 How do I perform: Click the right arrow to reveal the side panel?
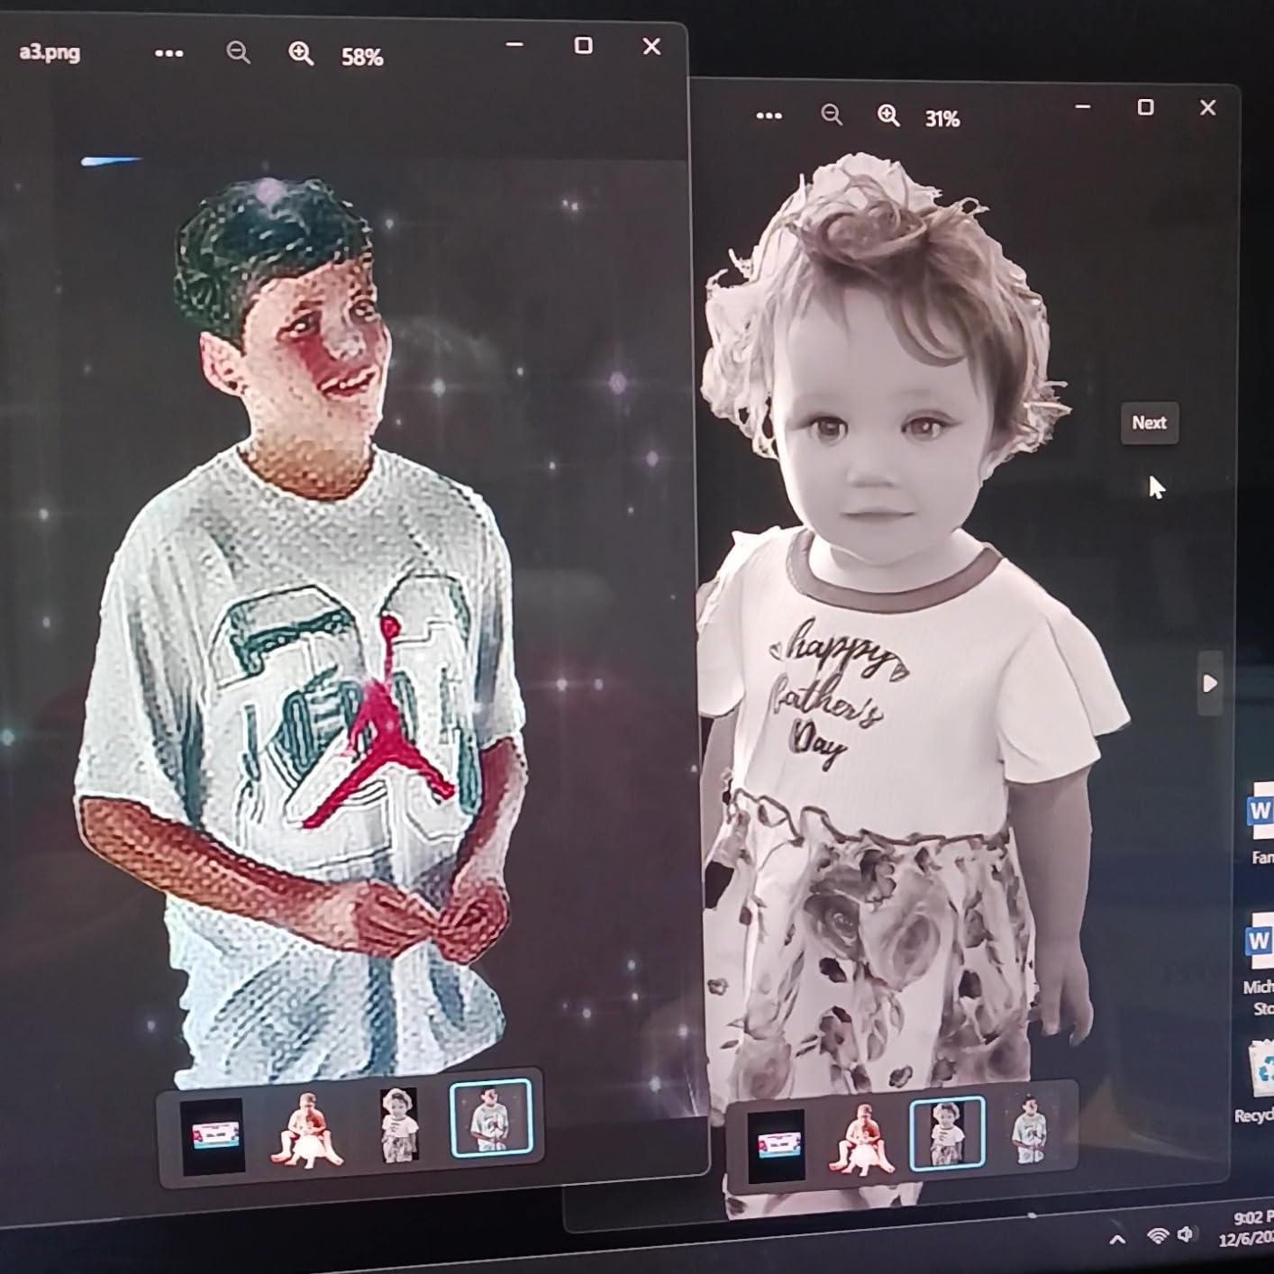click(x=1209, y=683)
